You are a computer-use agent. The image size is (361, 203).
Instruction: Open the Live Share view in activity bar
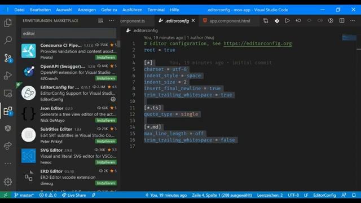click(8, 145)
